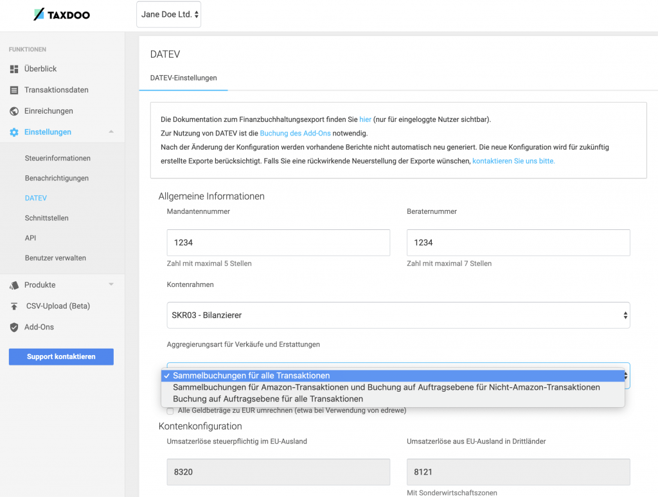Tick 'Alle Geldbeträge zu EUR umrechnen' checkbox

[170, 411]
